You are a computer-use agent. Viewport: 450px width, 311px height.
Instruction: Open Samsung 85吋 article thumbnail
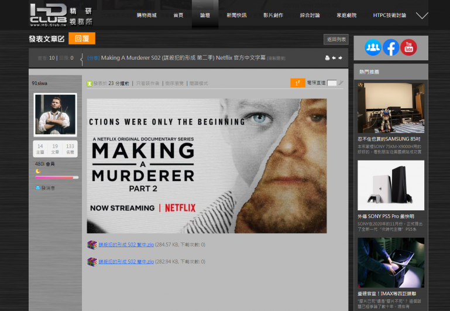(x=391, y=108)
